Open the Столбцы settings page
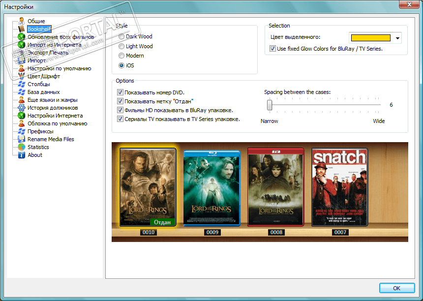423x301 pixels. point(38,84)
